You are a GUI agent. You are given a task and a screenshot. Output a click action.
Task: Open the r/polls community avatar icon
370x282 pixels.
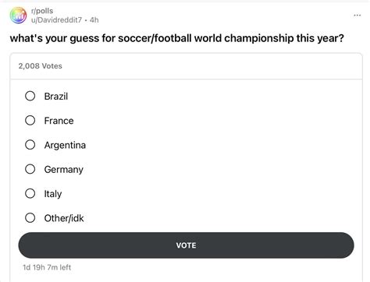[x=18, y=16]
